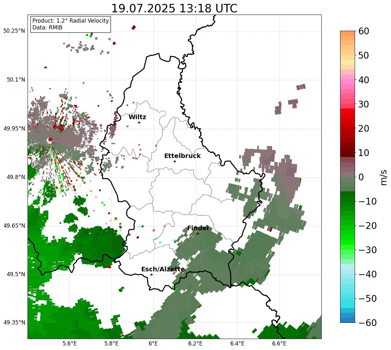391x350 pixels.
Task: Pick the pink colorbar segment near 40
Action: tap(348, 82)
